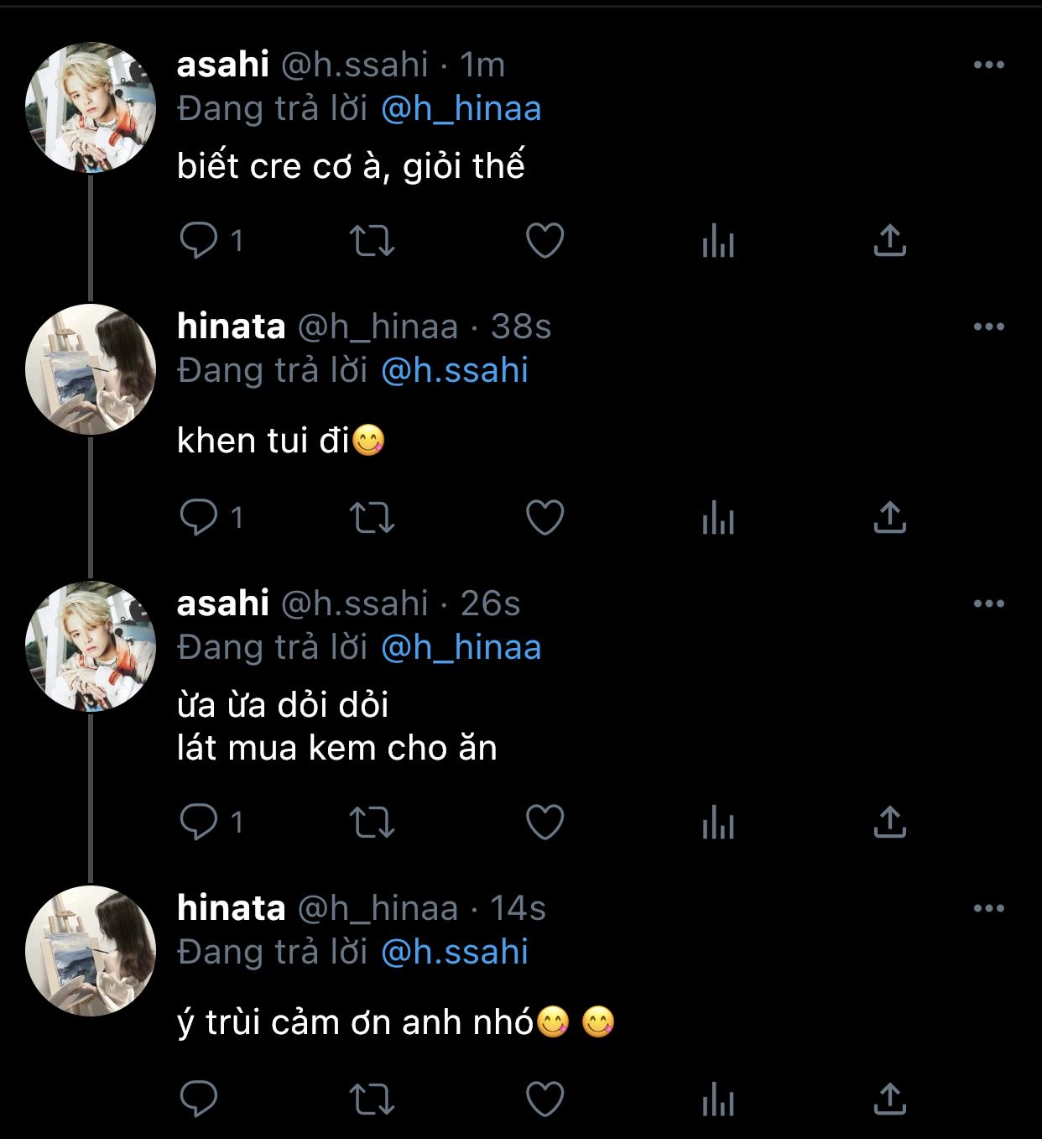Open hinata's avatar on the 14s tweet
This screenshot has width=1042, height=1139.
91,950
